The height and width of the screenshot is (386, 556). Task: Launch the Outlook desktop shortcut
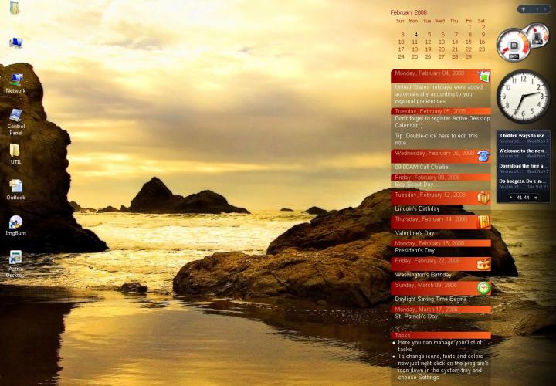[15, 187]
